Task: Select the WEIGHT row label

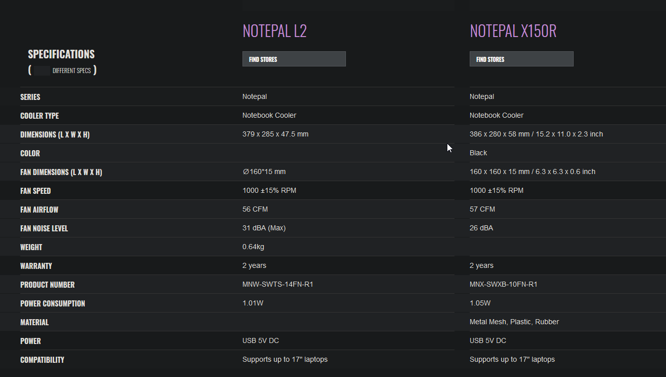Action: click(x=31, y=247)
